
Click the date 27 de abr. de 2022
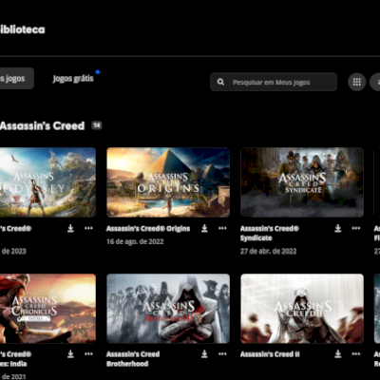click(269, 251)
